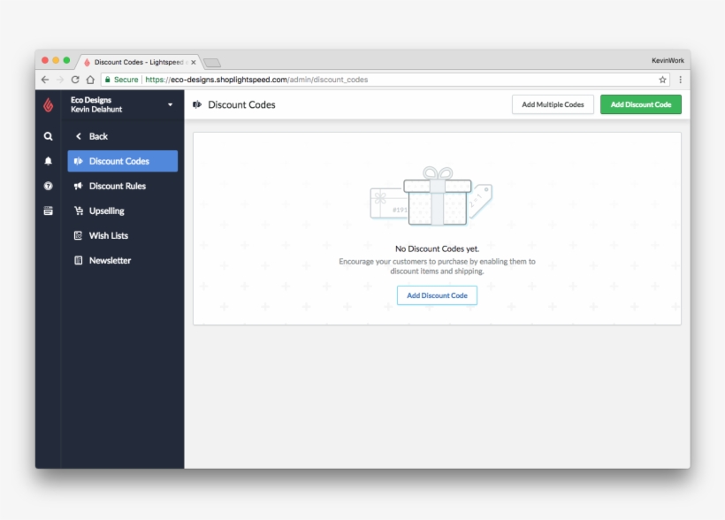Click green Add Discount Code button
The image size is (725, 520).
[640, 104]
